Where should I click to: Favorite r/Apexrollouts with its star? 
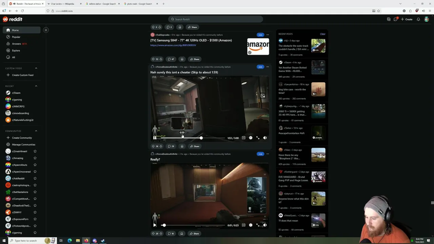coord(35,165)
